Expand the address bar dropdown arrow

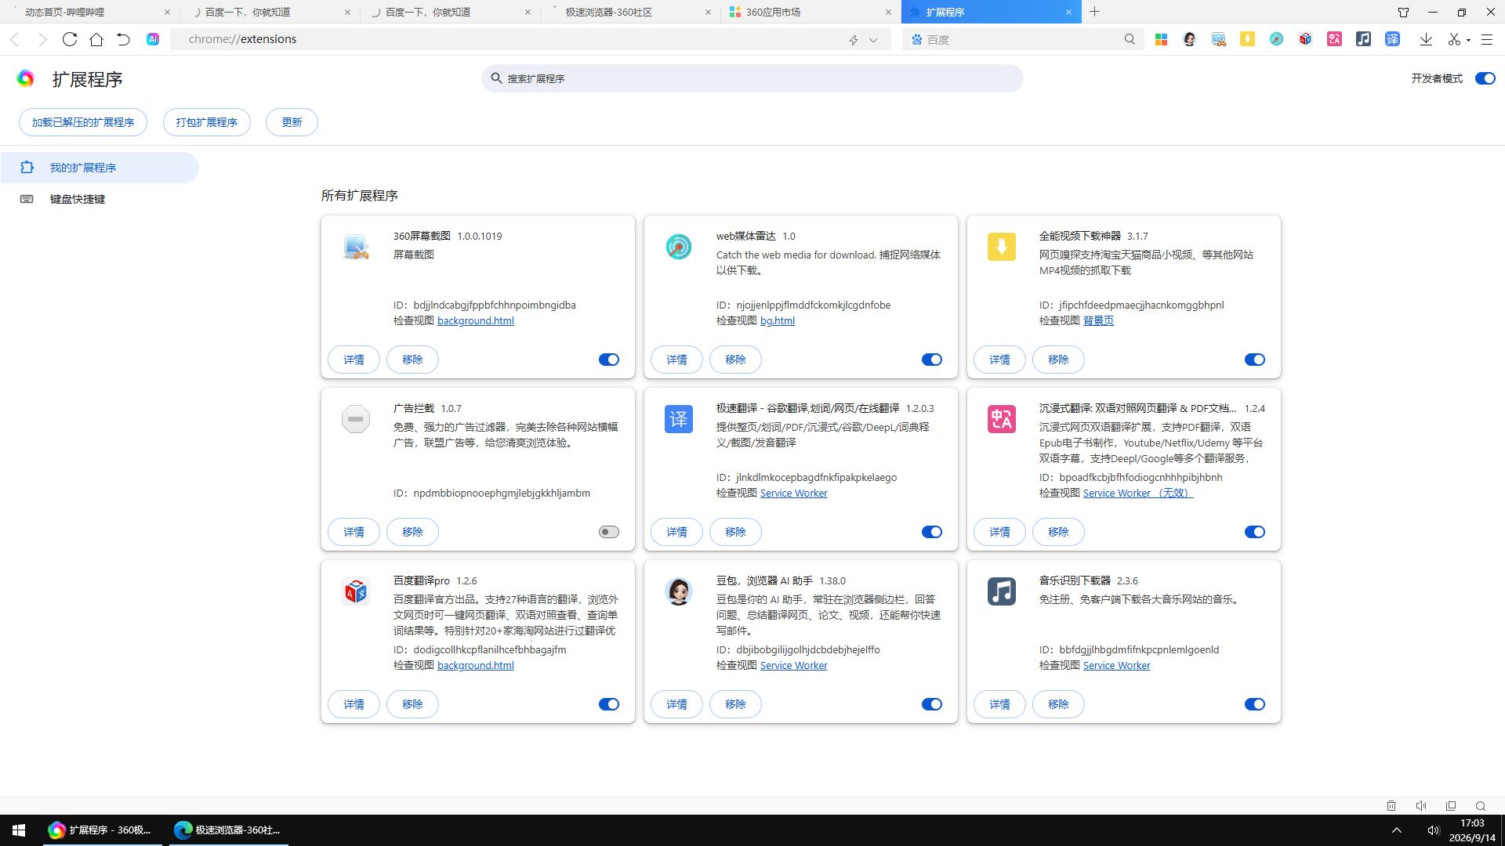click(873, 40)
